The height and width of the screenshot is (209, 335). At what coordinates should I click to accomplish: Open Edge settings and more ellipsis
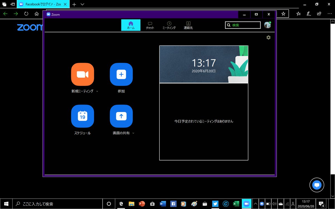click(329, 14)
